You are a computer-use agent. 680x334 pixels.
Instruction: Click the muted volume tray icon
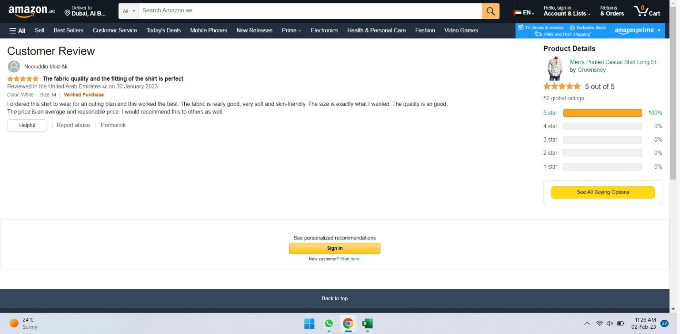[610, 324]
